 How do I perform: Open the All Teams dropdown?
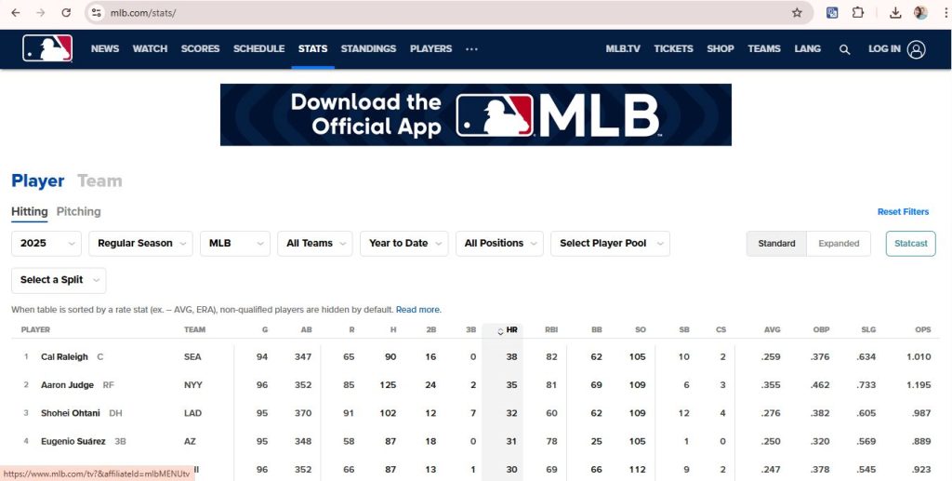coord(315,244)
